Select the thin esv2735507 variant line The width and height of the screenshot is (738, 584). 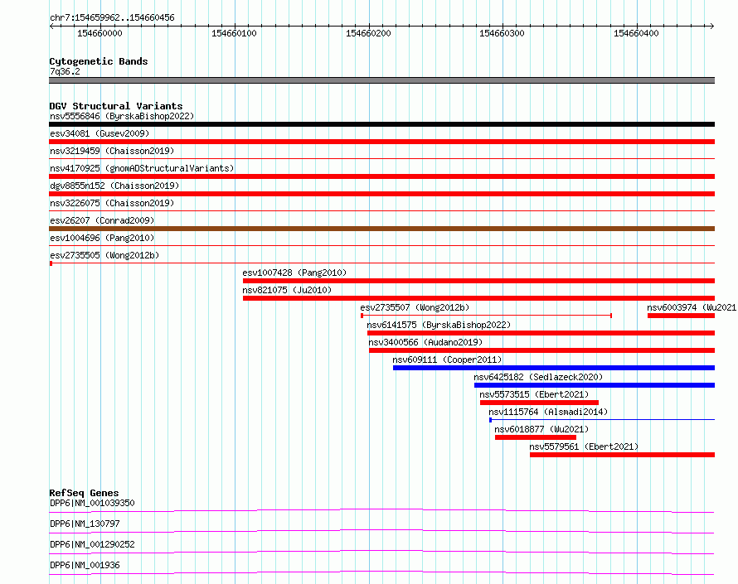pos(486,316)
